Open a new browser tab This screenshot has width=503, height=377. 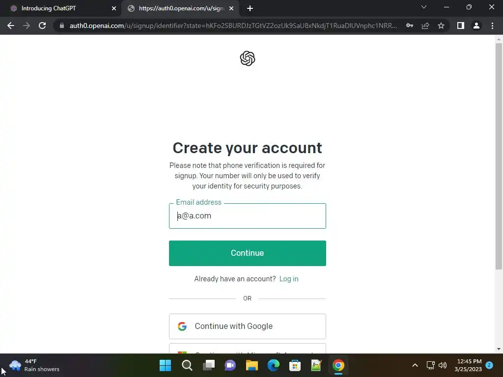(250, 9)
